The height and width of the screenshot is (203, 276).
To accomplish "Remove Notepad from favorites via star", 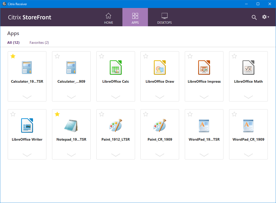I will pos(57,114).
